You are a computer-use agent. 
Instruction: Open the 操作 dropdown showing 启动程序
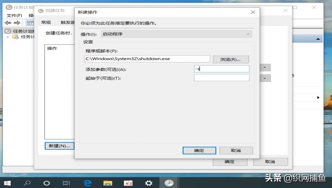(176, 34)
